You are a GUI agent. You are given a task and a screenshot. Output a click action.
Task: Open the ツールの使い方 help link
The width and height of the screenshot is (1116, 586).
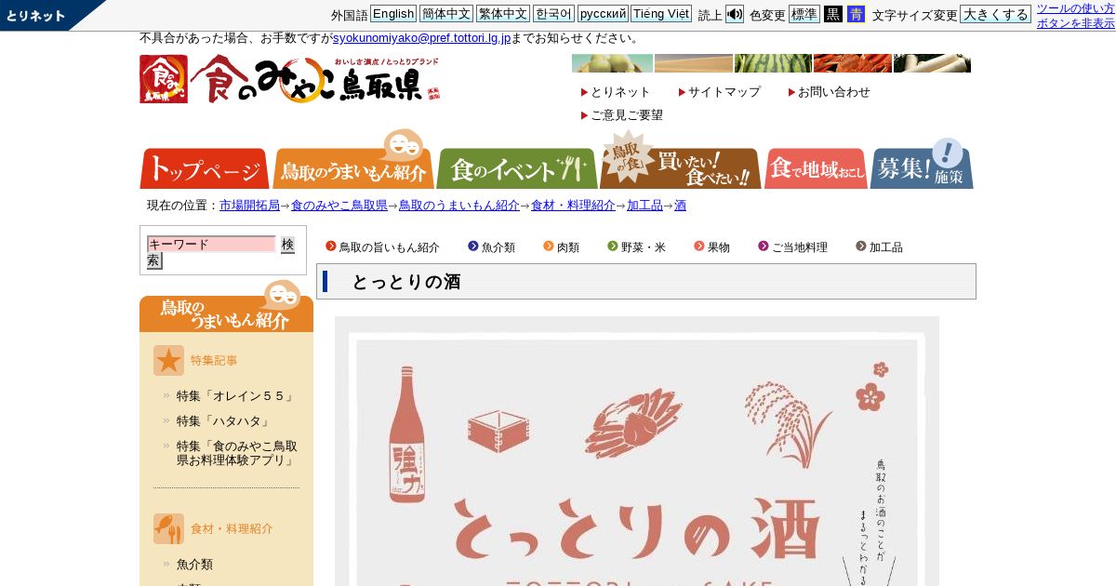(1076, 8)
